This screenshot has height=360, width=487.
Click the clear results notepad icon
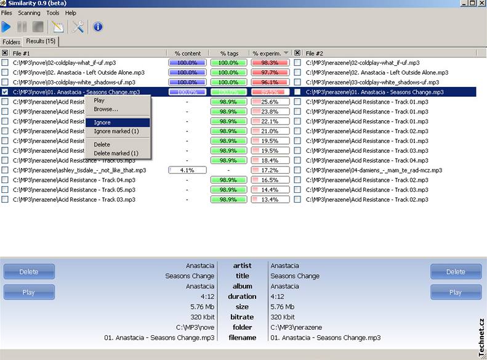pyautogui.click(x=57, y=27)
